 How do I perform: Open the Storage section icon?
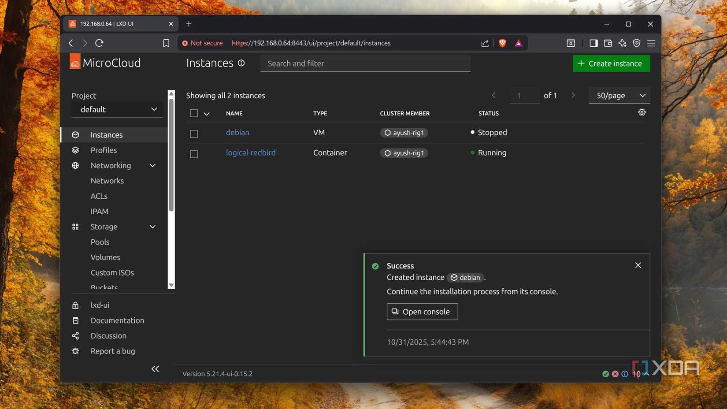(75, 227)
